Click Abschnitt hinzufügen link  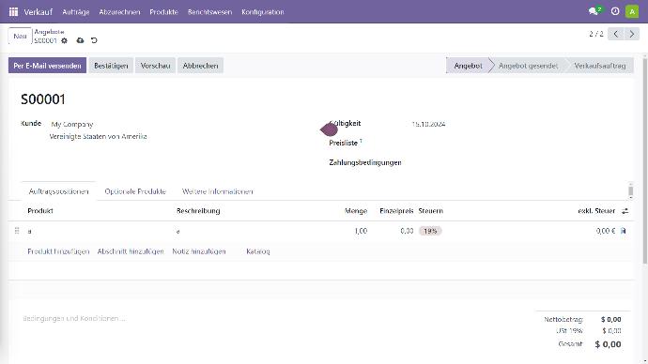click(x=131, y=251)
